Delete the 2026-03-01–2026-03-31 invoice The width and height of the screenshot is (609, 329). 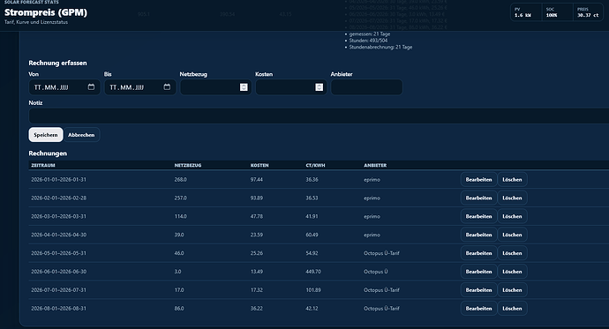tap(512, 216)
